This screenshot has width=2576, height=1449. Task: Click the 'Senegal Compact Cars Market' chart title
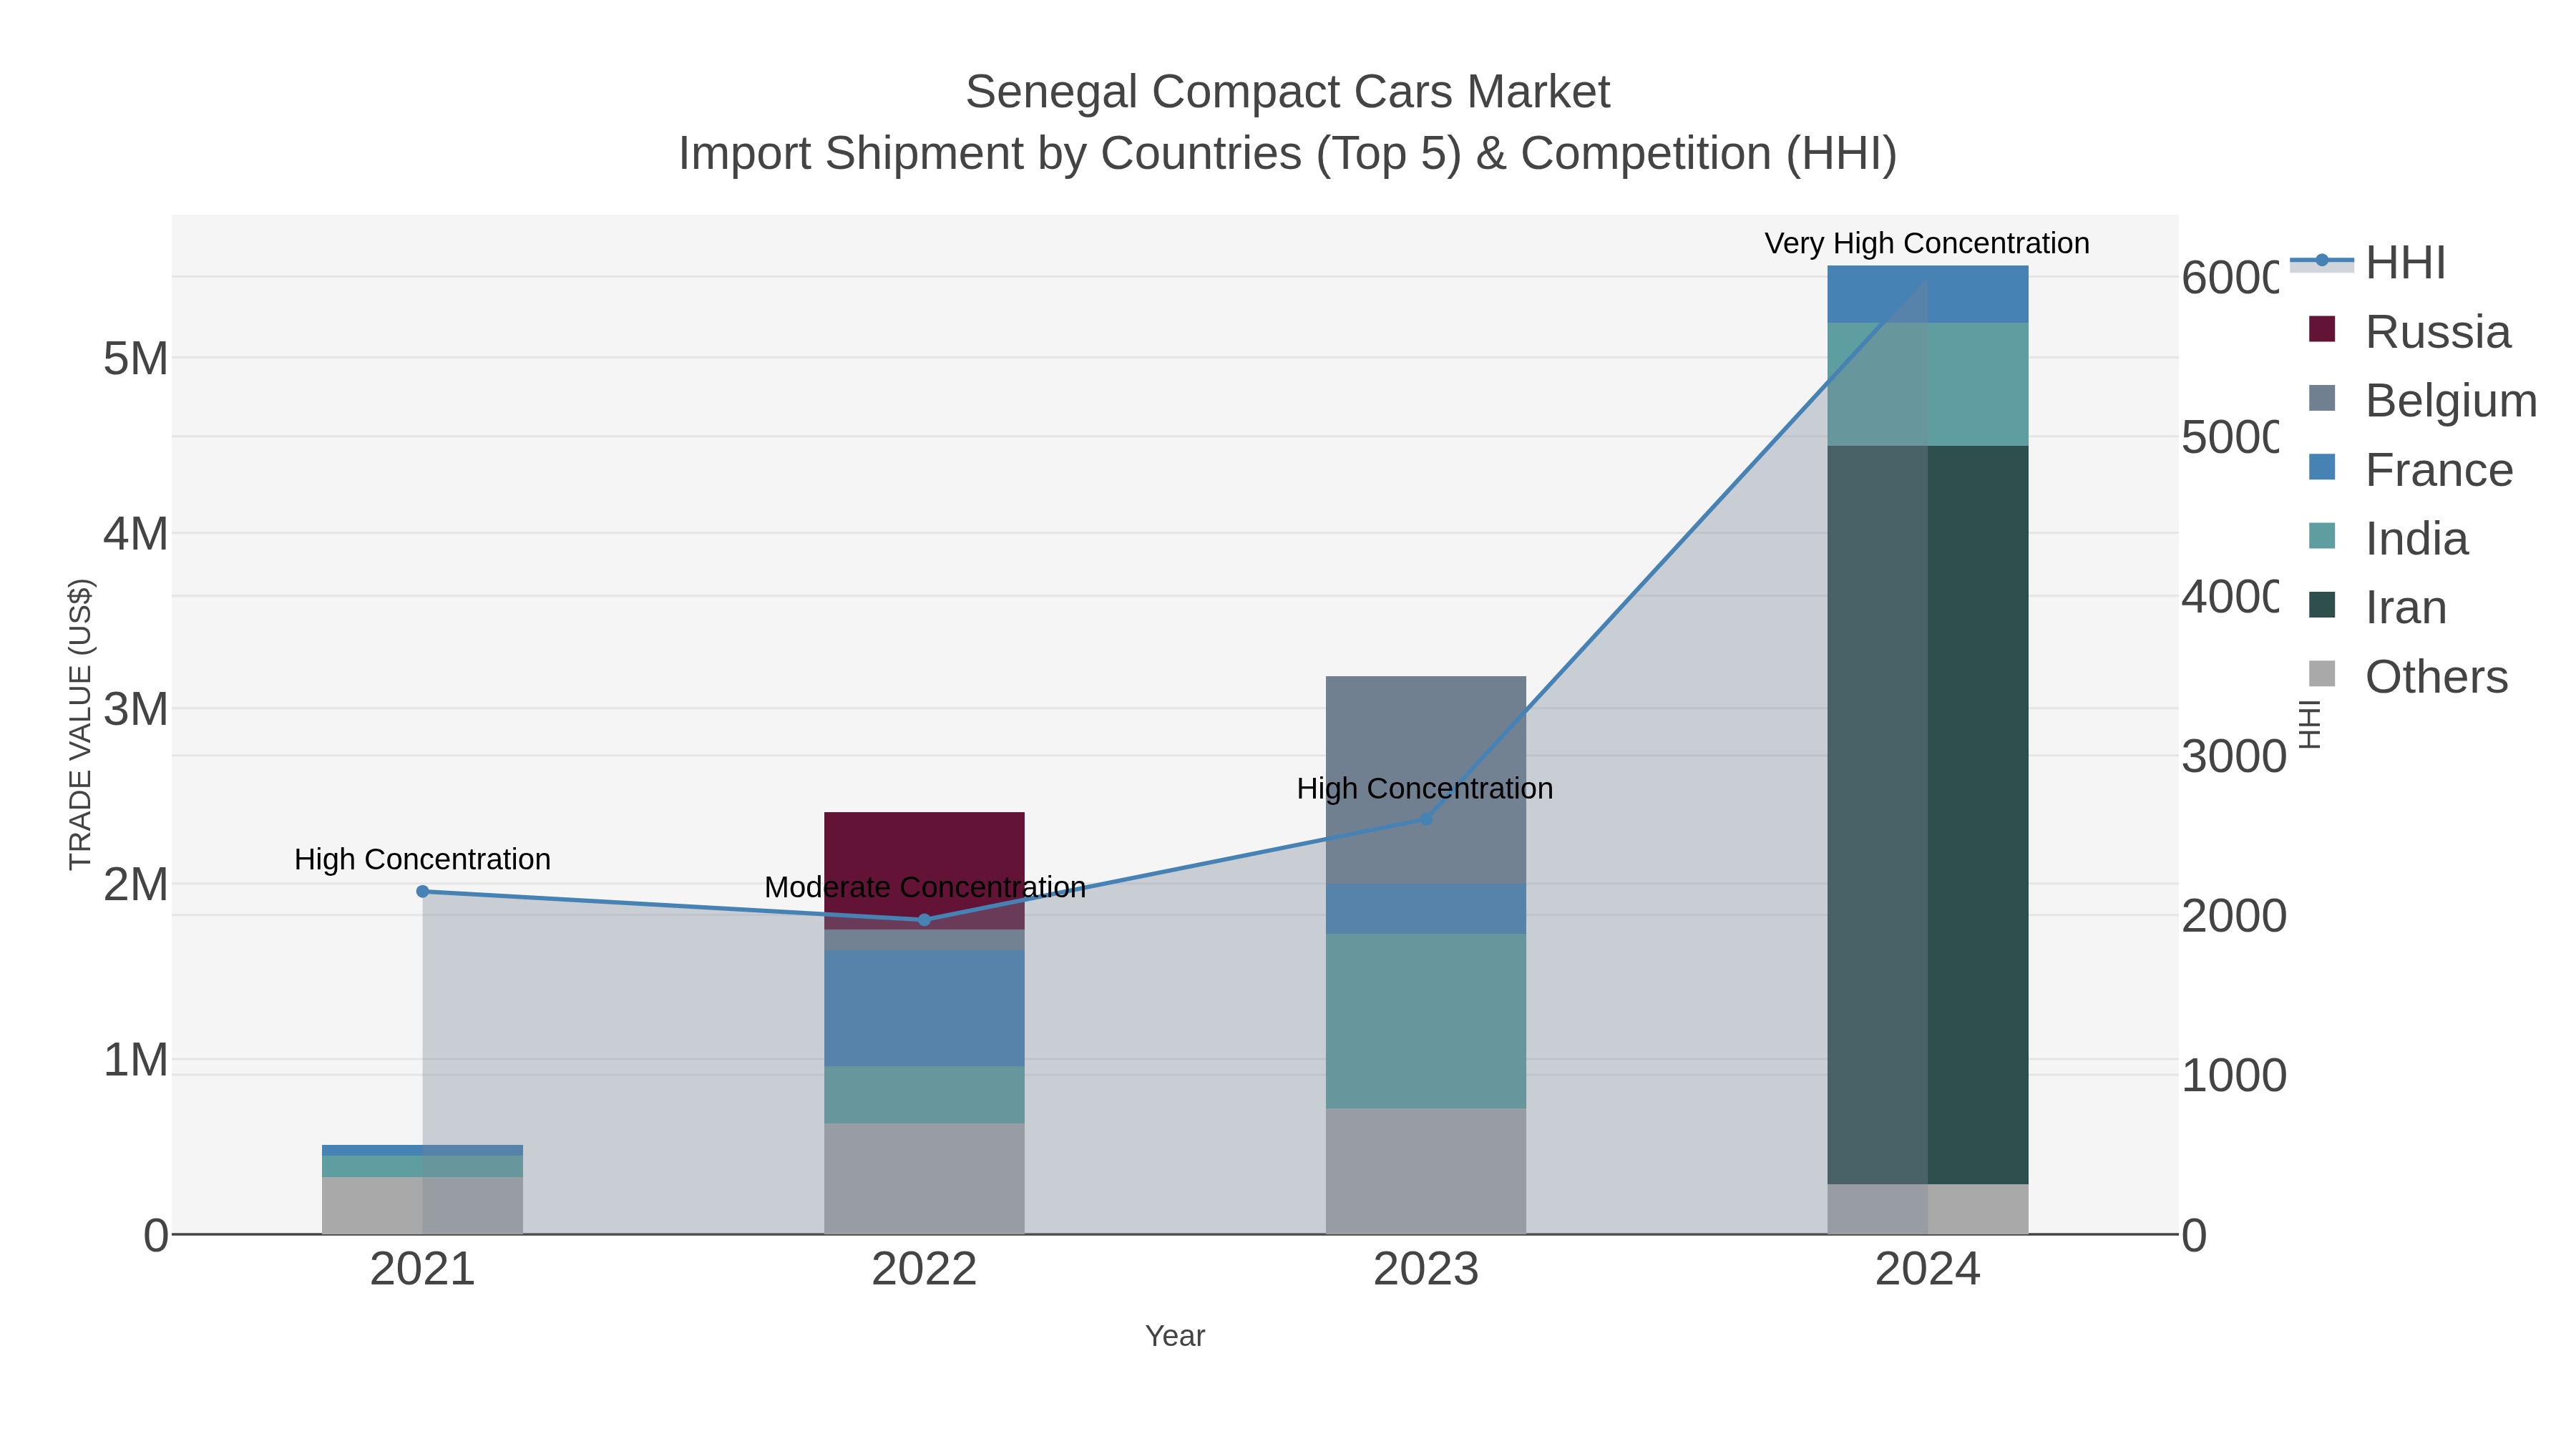[x=1288, y=92]
